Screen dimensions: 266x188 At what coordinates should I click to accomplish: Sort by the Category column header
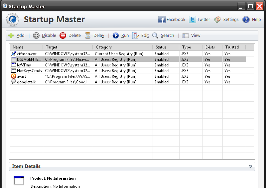[123, 47]
